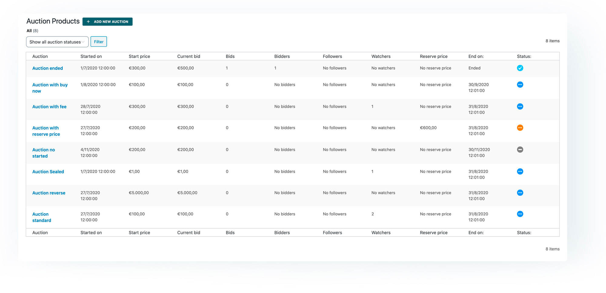The width and height of the screenshot is (606, 293).
Task: Open the Auction with reserve price link
Action: 46,131
